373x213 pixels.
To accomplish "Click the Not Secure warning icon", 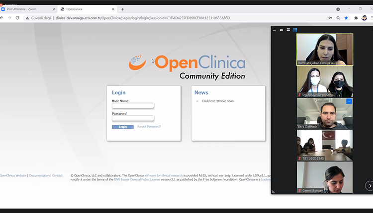I will (x=28, y=18).
